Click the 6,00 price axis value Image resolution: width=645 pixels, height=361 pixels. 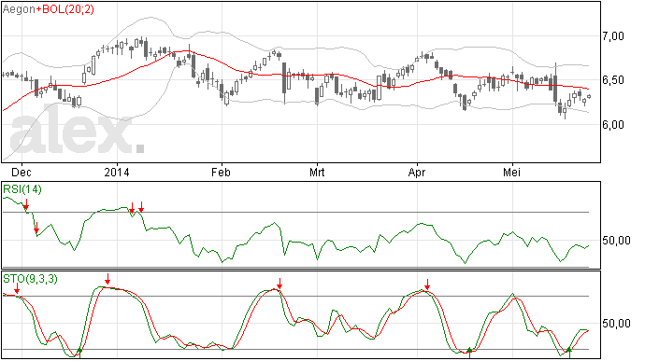pos(614,125)
